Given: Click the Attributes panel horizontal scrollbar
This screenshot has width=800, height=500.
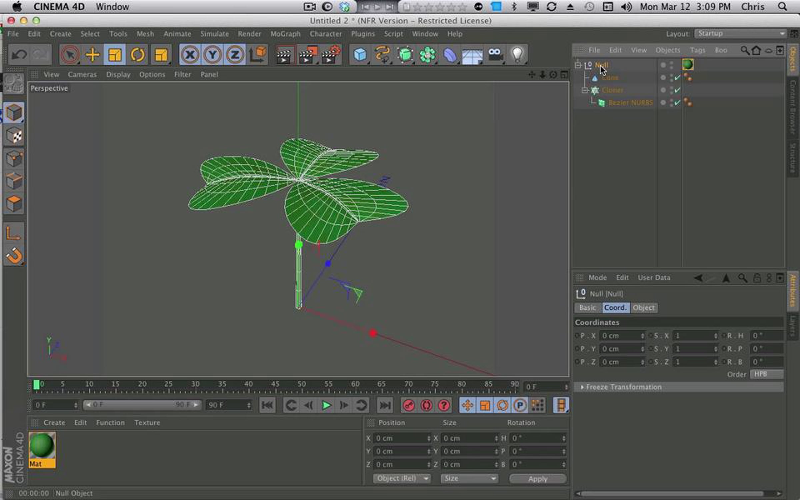Looking at the screenshot, I should pyautogui.click(x=672, y=494).
